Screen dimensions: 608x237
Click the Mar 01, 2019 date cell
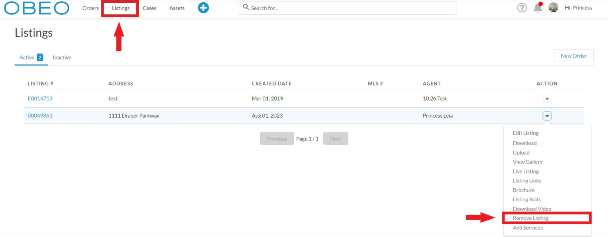[267, 98]
